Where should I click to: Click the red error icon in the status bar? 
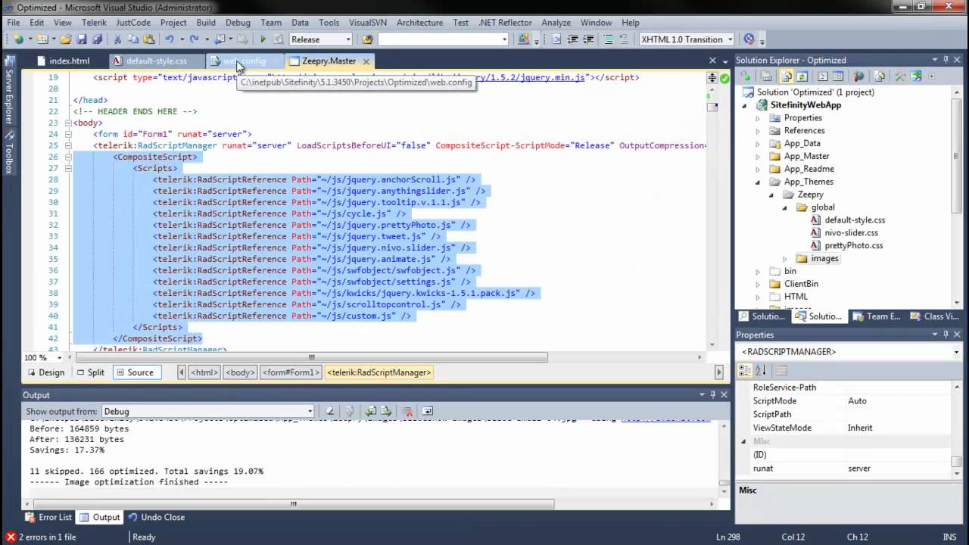[11, 537]
